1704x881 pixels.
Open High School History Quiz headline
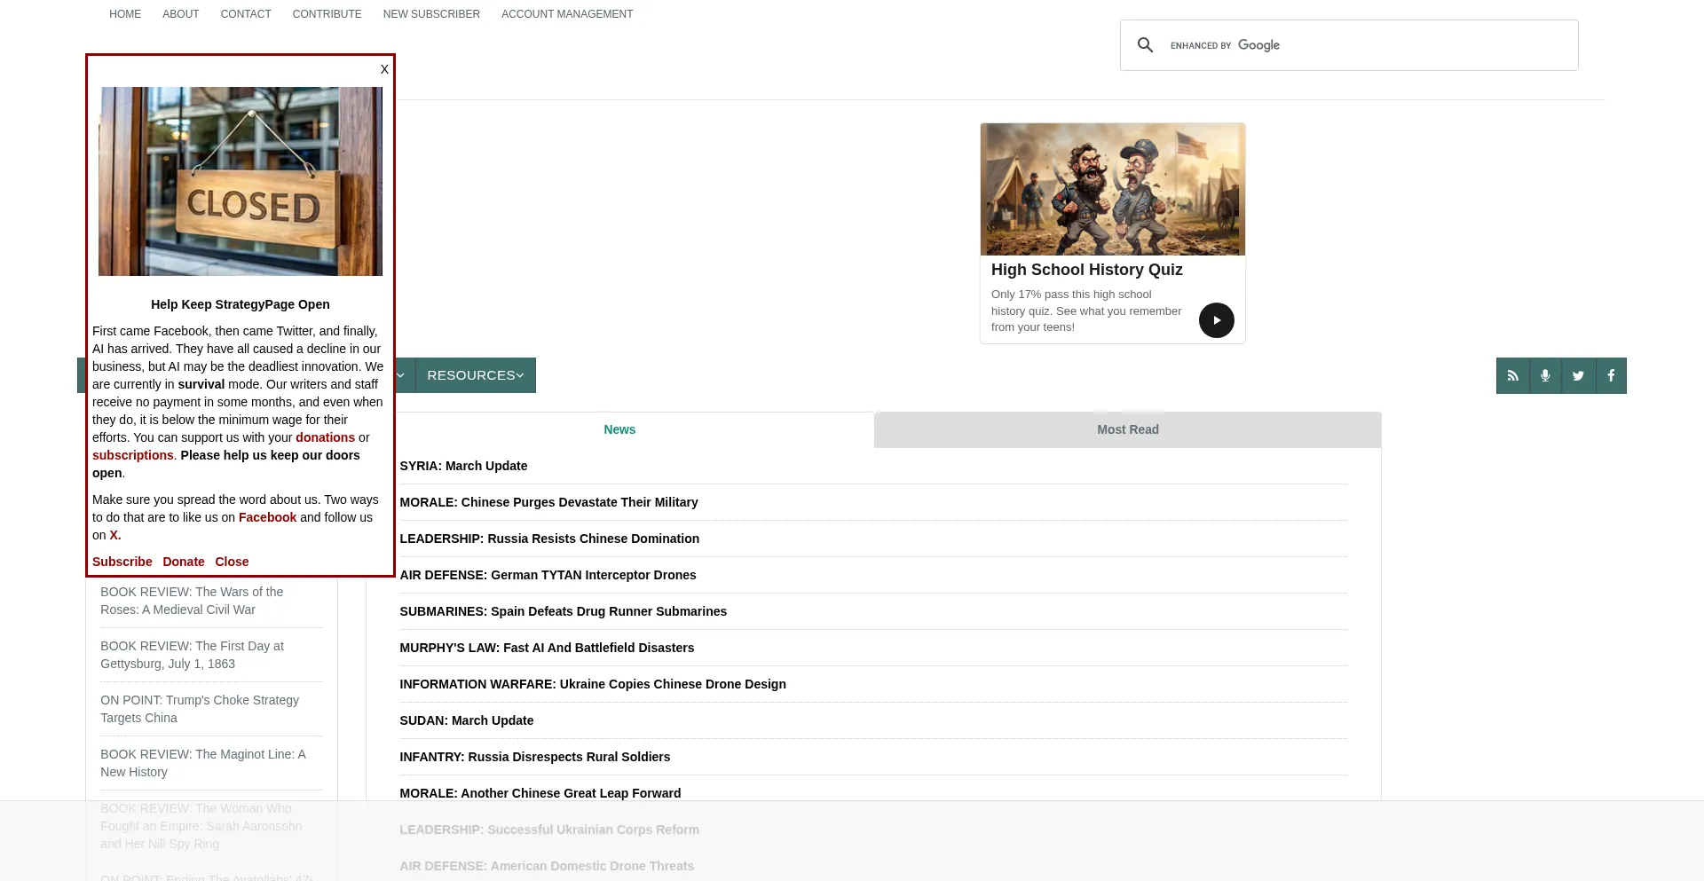tap(1086, 270)
